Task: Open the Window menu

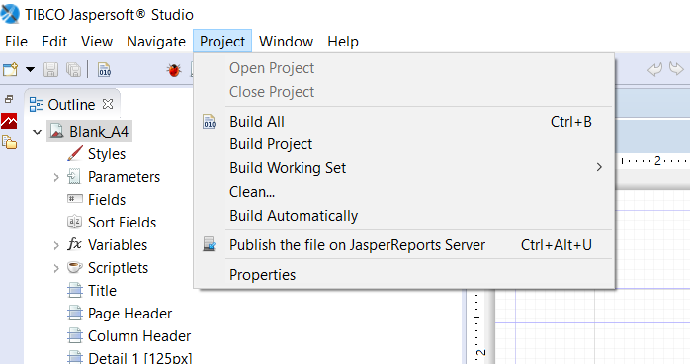Action: point(286,42)
